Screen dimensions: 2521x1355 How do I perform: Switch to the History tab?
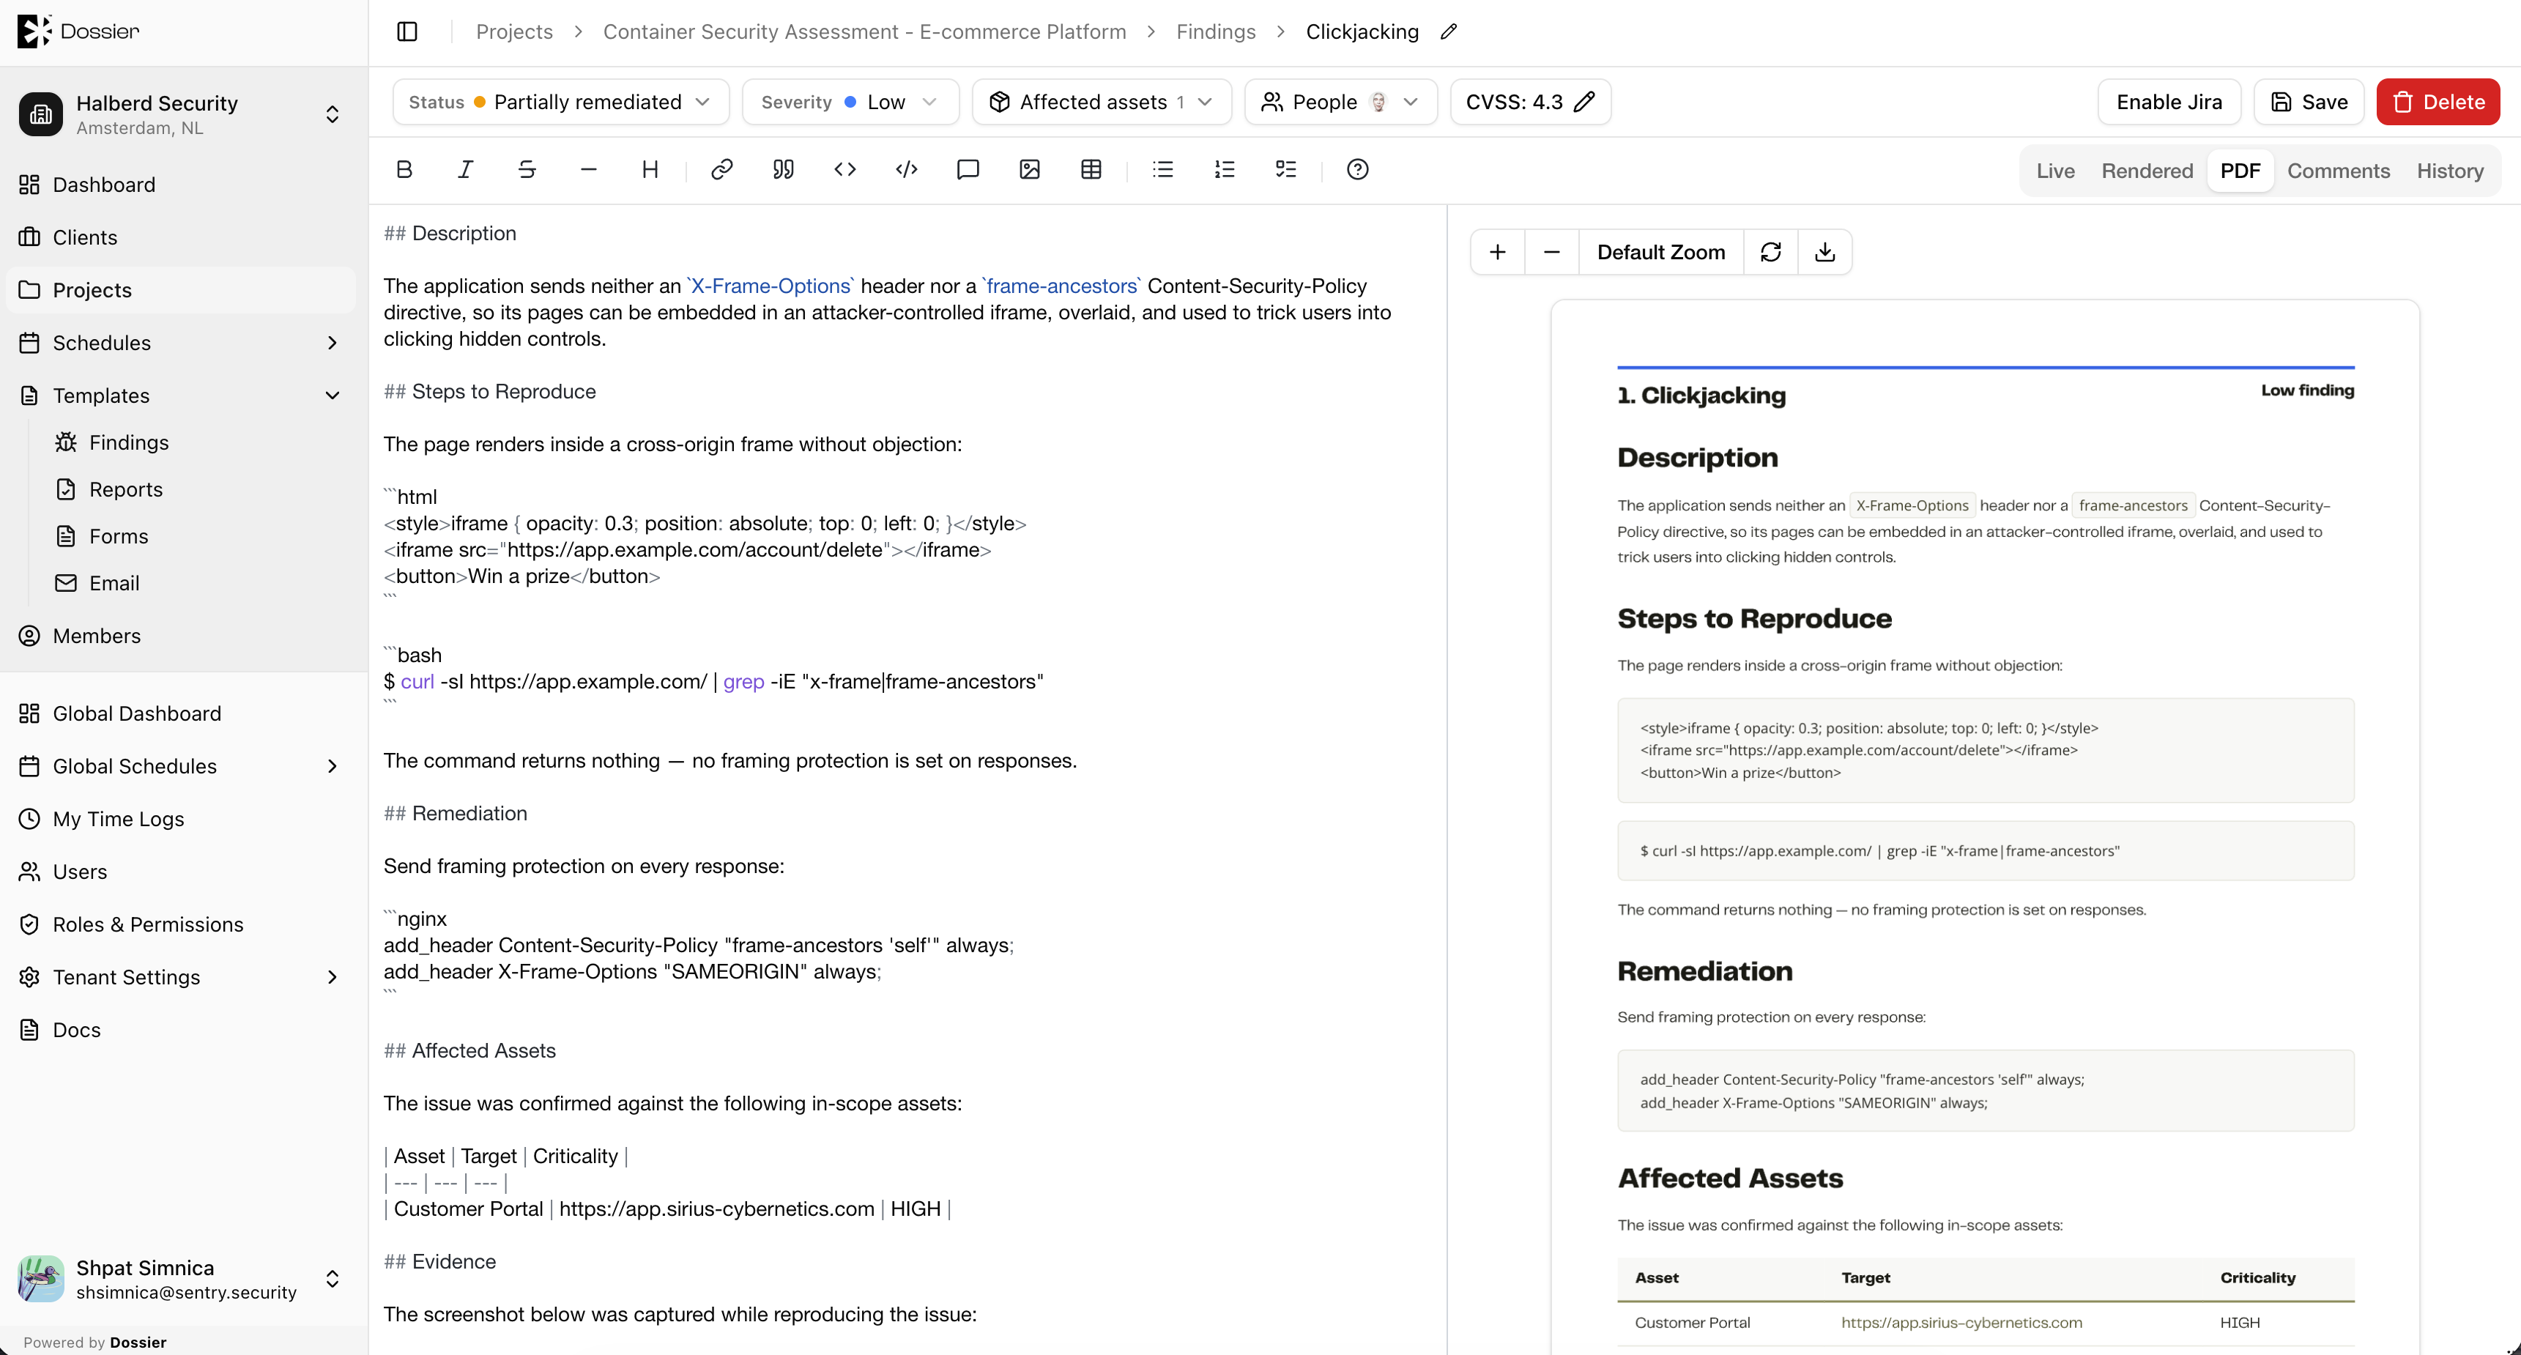[2449, 170]
